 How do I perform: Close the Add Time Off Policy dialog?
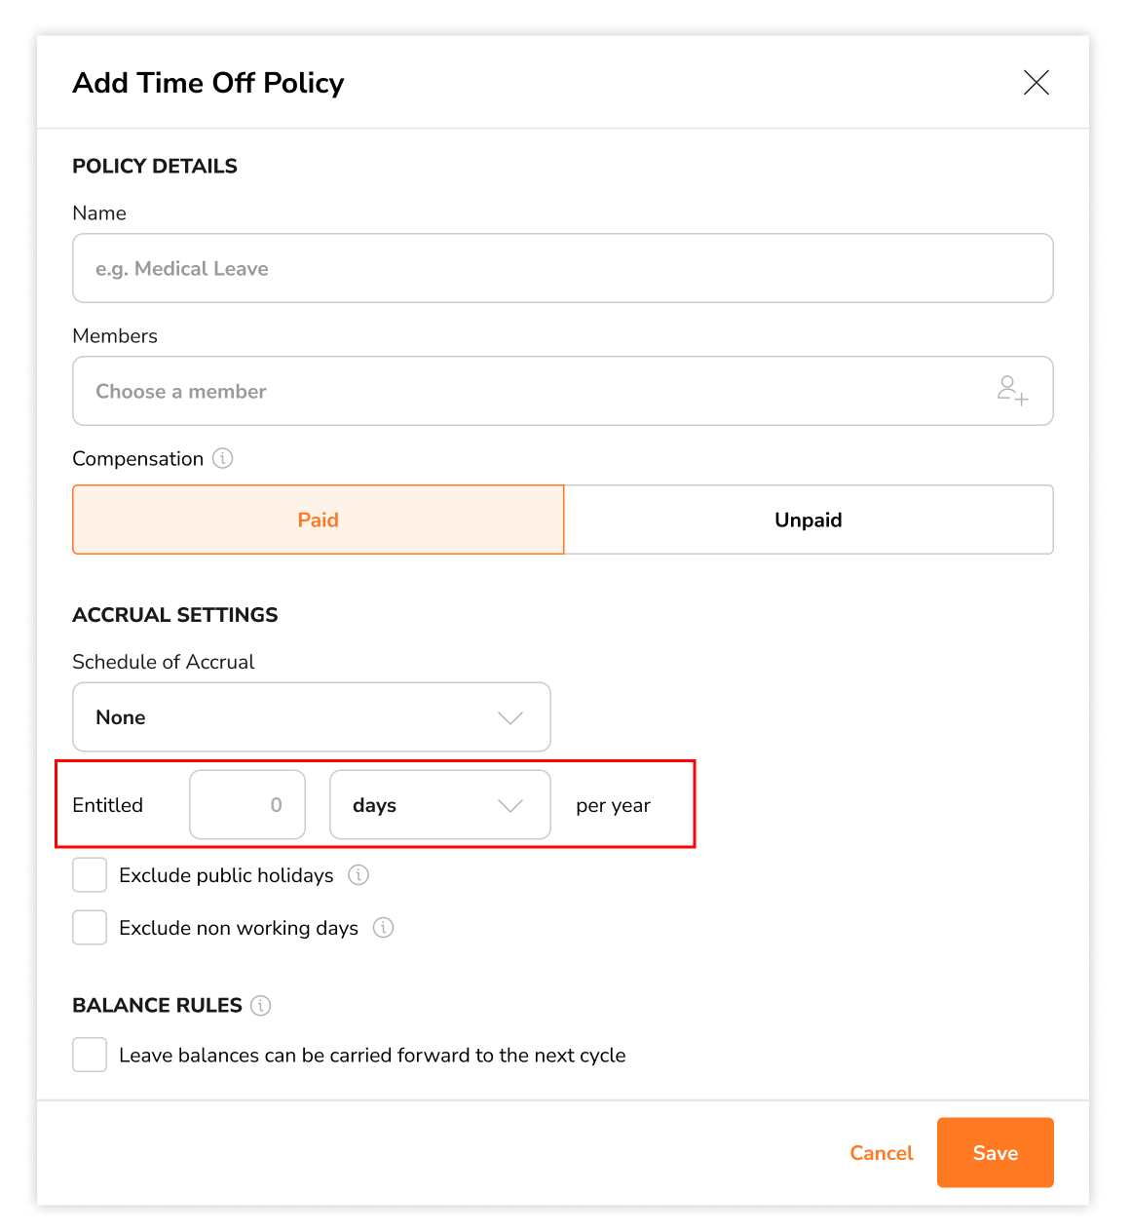click(x=1036, y=83)
